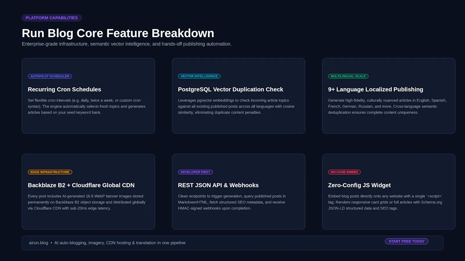Open REST JSON API & Webhooks heading
465x261 pixels.
click(x=218, y=185)
